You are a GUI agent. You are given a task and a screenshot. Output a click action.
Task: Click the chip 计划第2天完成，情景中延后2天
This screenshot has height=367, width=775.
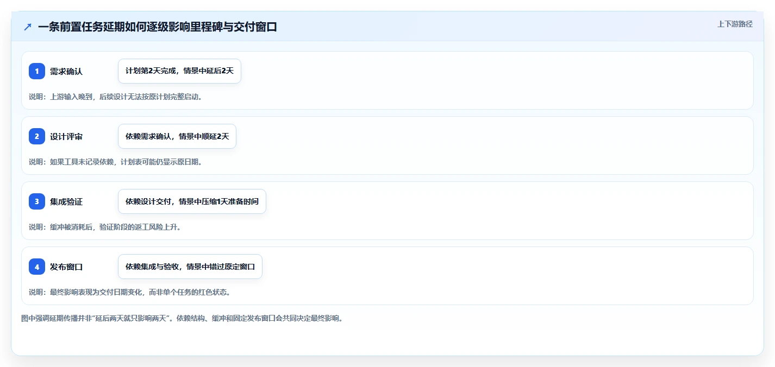[179, 71]
